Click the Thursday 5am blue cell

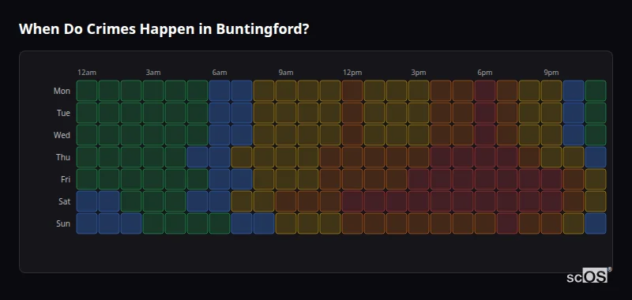click(197, 157)
